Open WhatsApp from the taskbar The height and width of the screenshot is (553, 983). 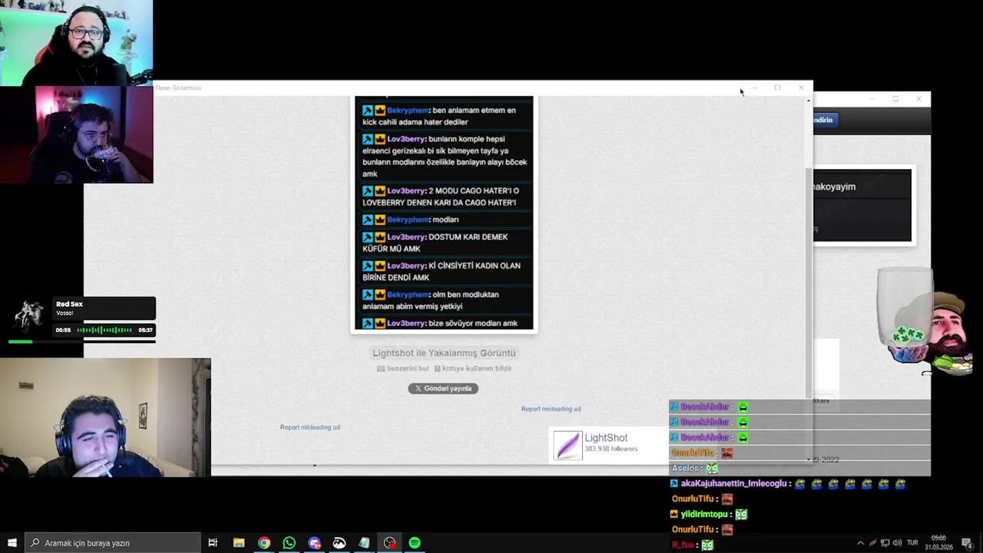pos(289,543)
